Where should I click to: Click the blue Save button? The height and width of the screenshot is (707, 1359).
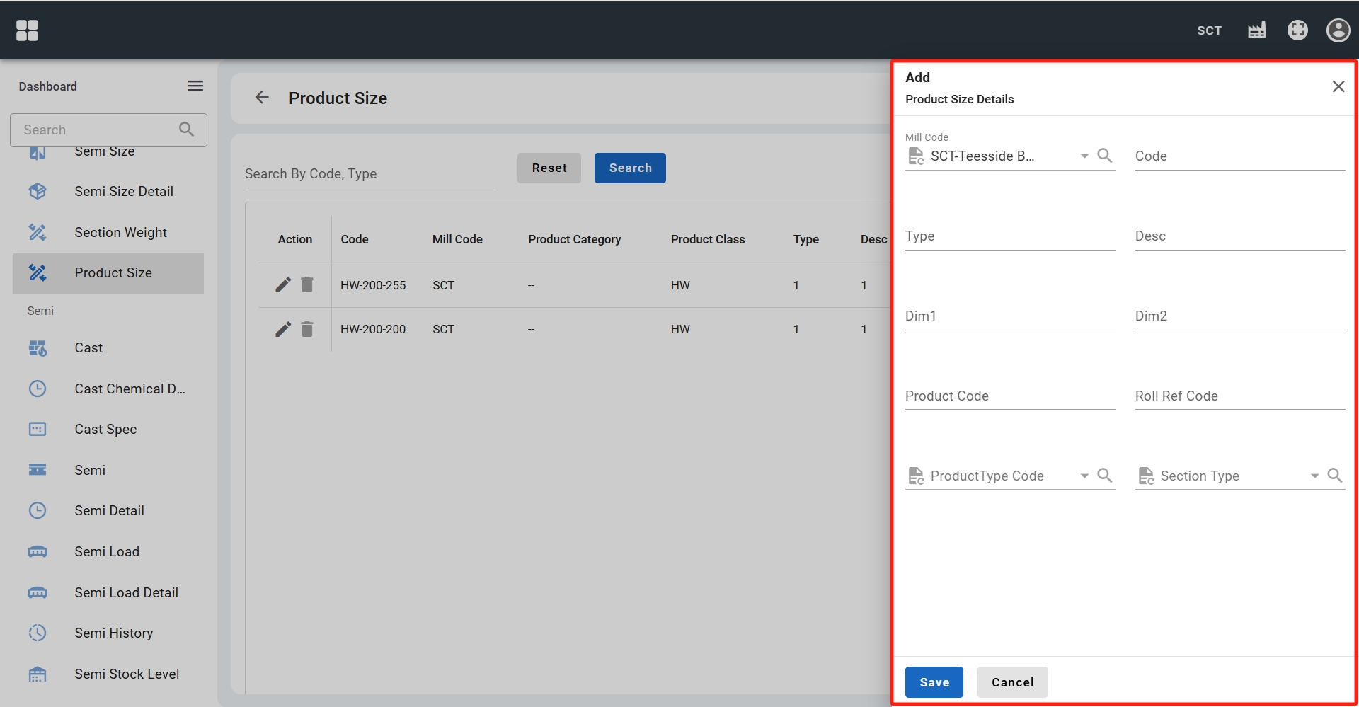934,682
